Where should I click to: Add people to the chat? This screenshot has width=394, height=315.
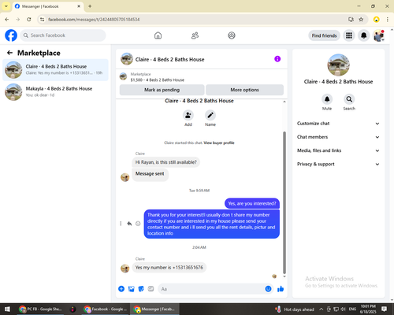[x=188, y=115]
